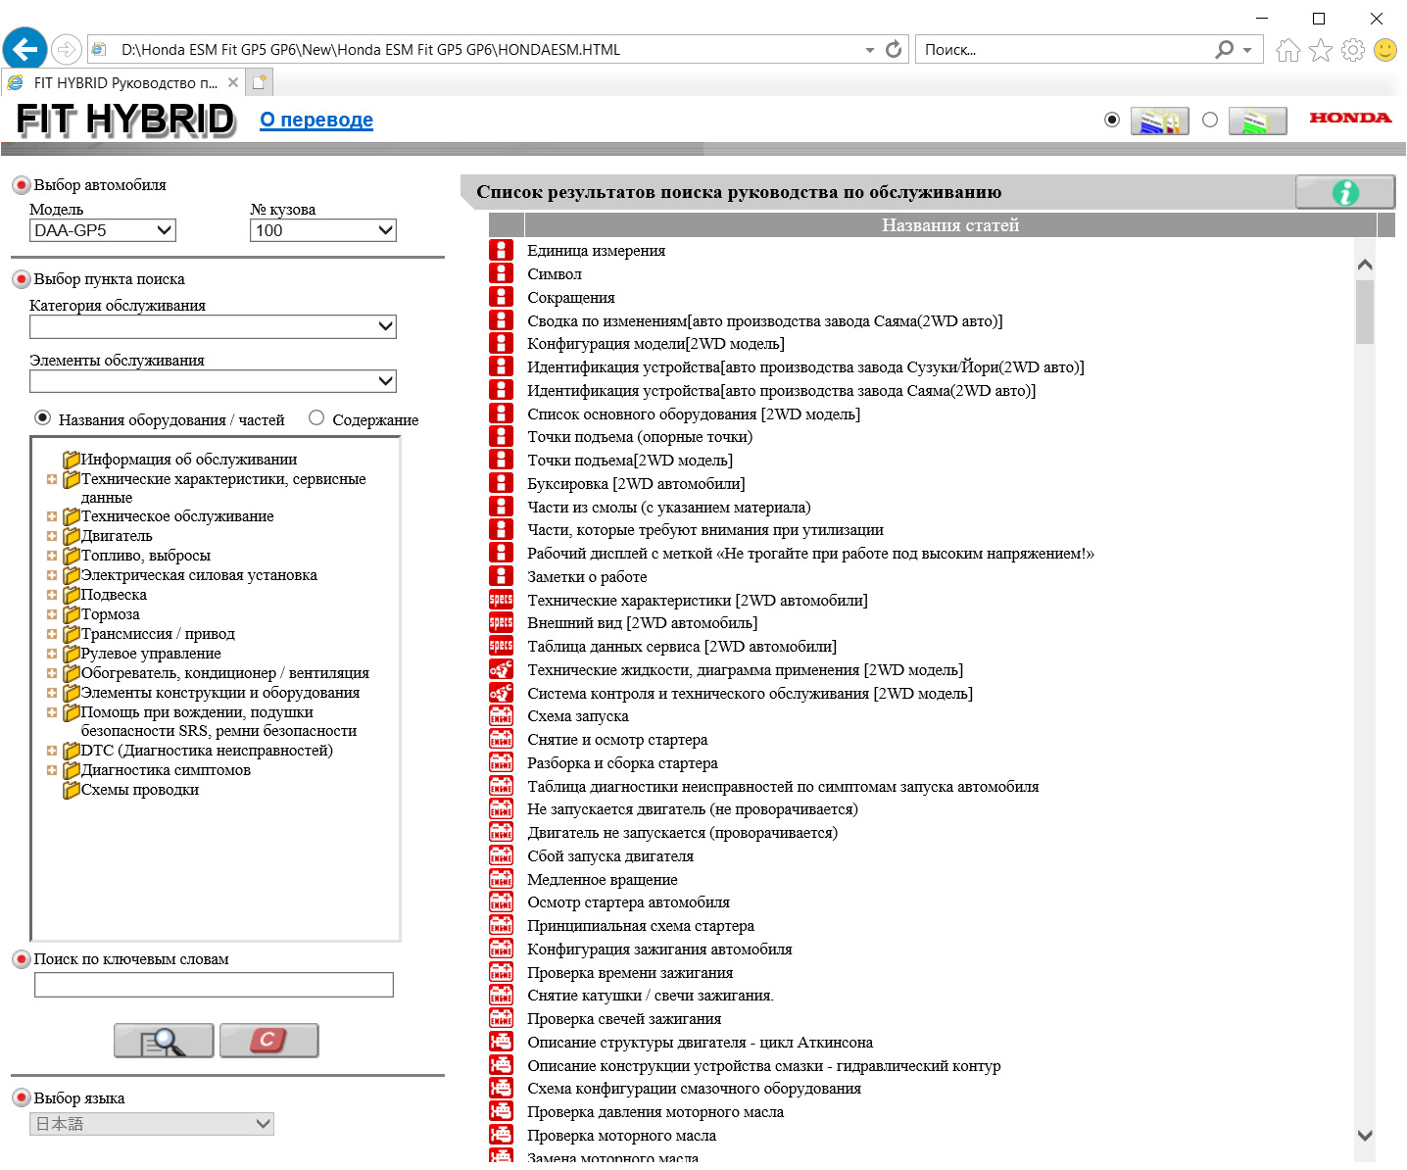The width and height of the screenshot is (1407, 1170).
Task: Switch to the 'FIT HYBRID Руководство' browser tab
Action: (x=122, y=83)
